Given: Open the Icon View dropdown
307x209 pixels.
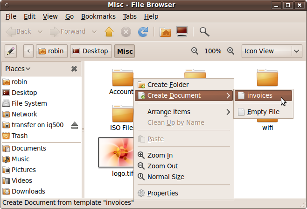Looking at the screenshot, I should click(272, 51).
